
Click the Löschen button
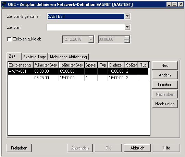[x=165, y=85]
